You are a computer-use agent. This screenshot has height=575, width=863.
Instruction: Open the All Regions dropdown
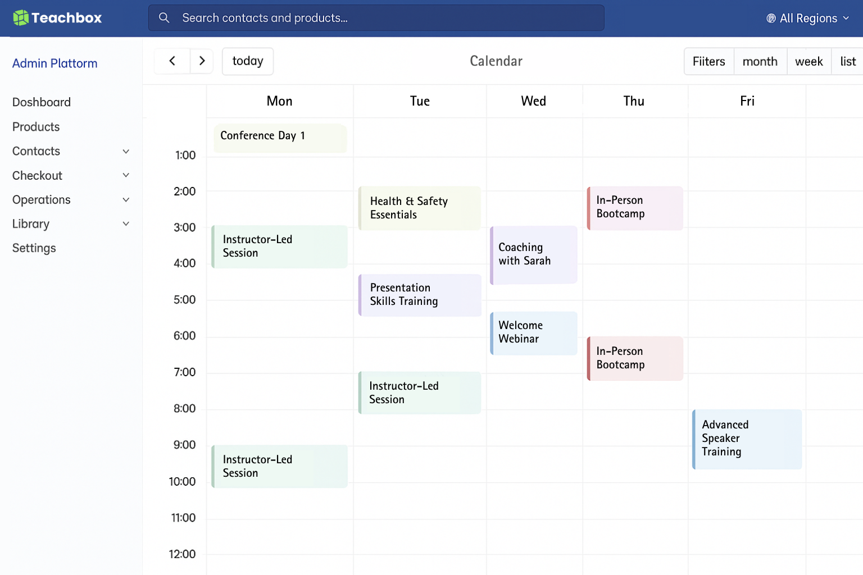[x=808, y=17]
